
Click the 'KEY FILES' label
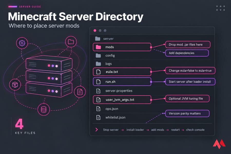[x=25, y=133]
